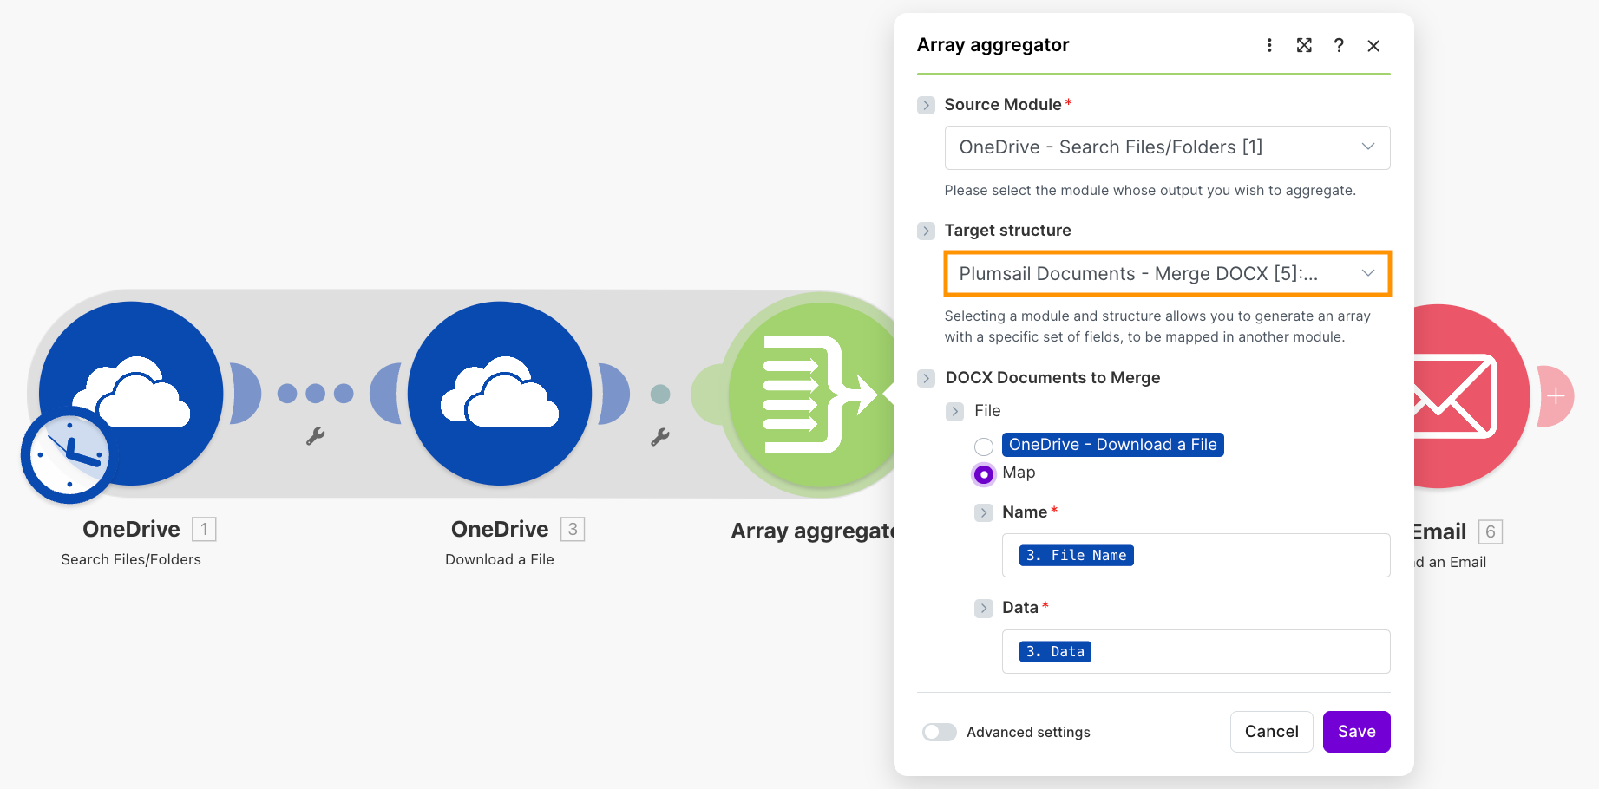The width and height of the screenshot is (1599, 789).
Task: Expand the File field chevron
Action: coord(954,411)
